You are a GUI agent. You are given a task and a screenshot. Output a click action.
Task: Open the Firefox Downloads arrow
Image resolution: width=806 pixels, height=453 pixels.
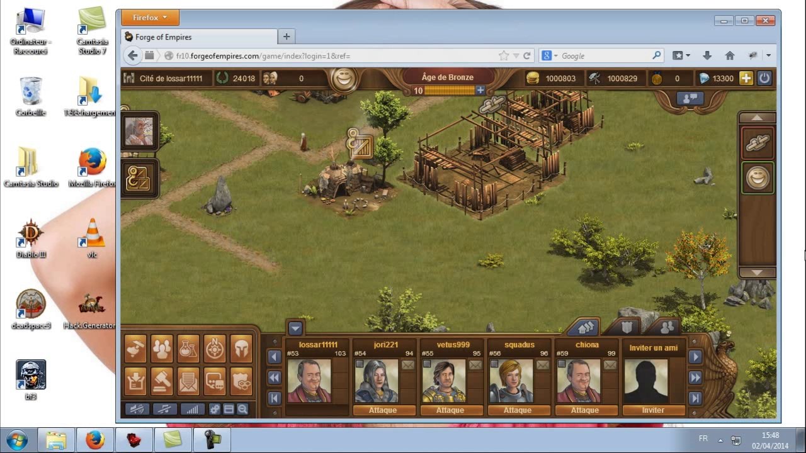(x=707, y=55)
